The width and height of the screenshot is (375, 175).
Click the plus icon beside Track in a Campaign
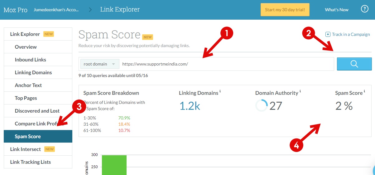328,34
